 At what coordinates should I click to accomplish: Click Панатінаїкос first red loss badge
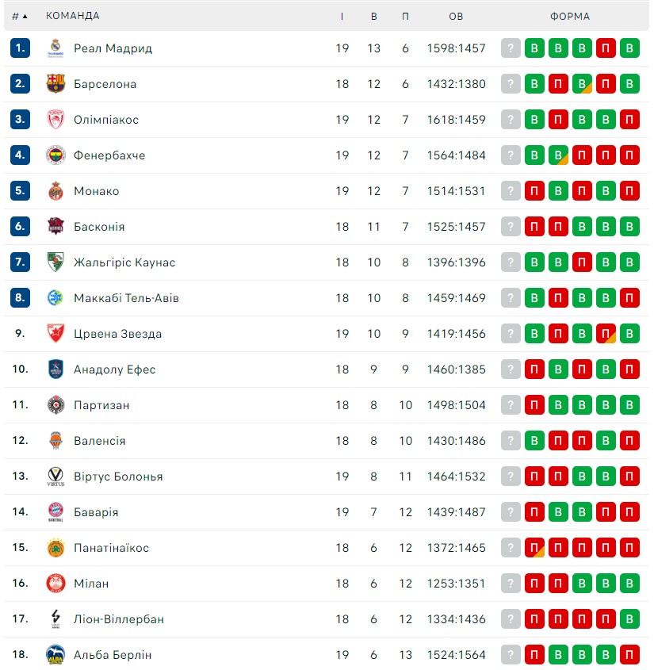coord(534,548)
